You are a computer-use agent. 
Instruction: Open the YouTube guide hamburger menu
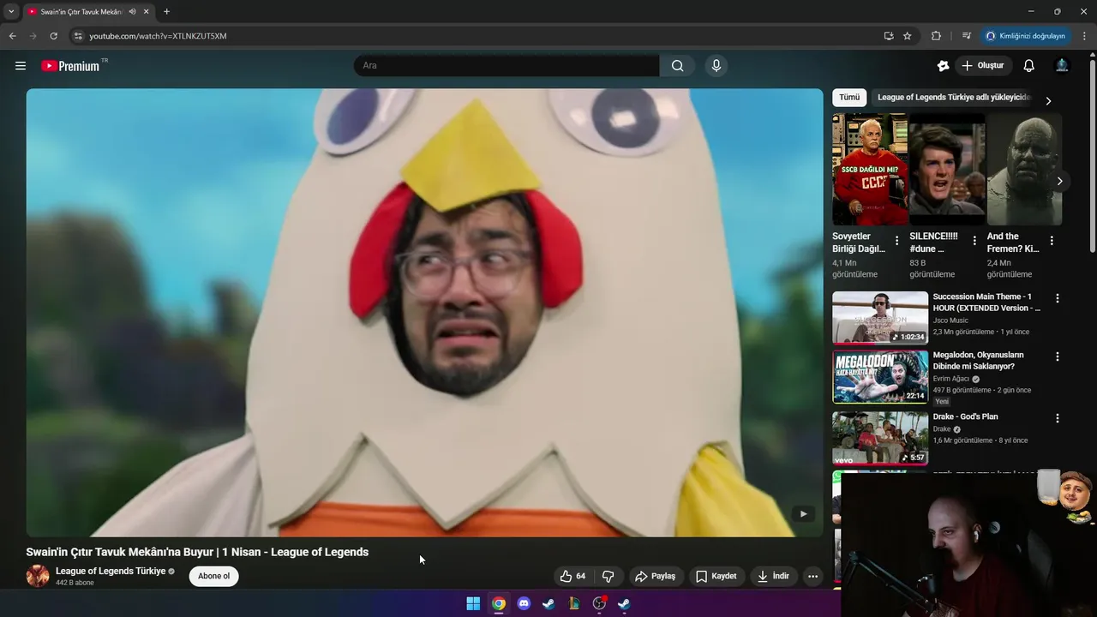(x=21, y=66)
